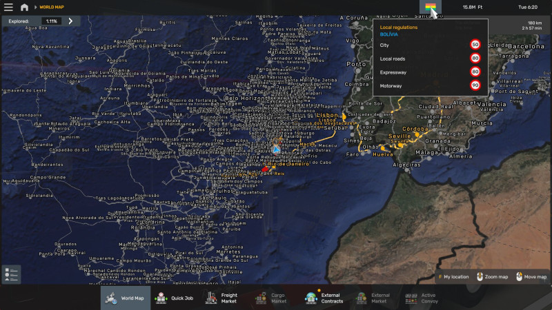Click the Rio de Janeiro city label
This screenshot has width=552, height=310.
288,164
